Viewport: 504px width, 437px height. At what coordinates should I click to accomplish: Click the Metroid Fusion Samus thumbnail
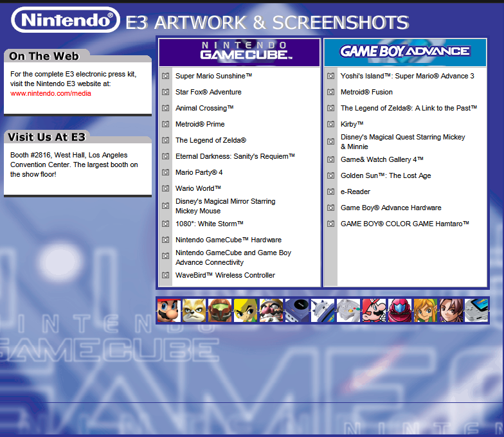tap(400, 310)
